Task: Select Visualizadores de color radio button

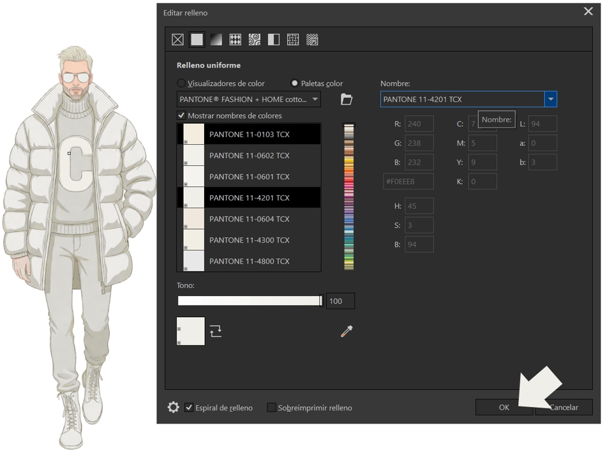Action: pyautogui.click(x=182, y=84)
